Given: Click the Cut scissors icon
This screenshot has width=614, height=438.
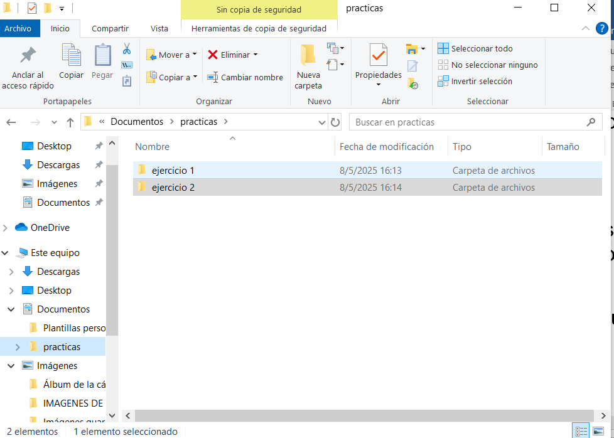Looking at the screenshot, I should click(x=127, y=49).
